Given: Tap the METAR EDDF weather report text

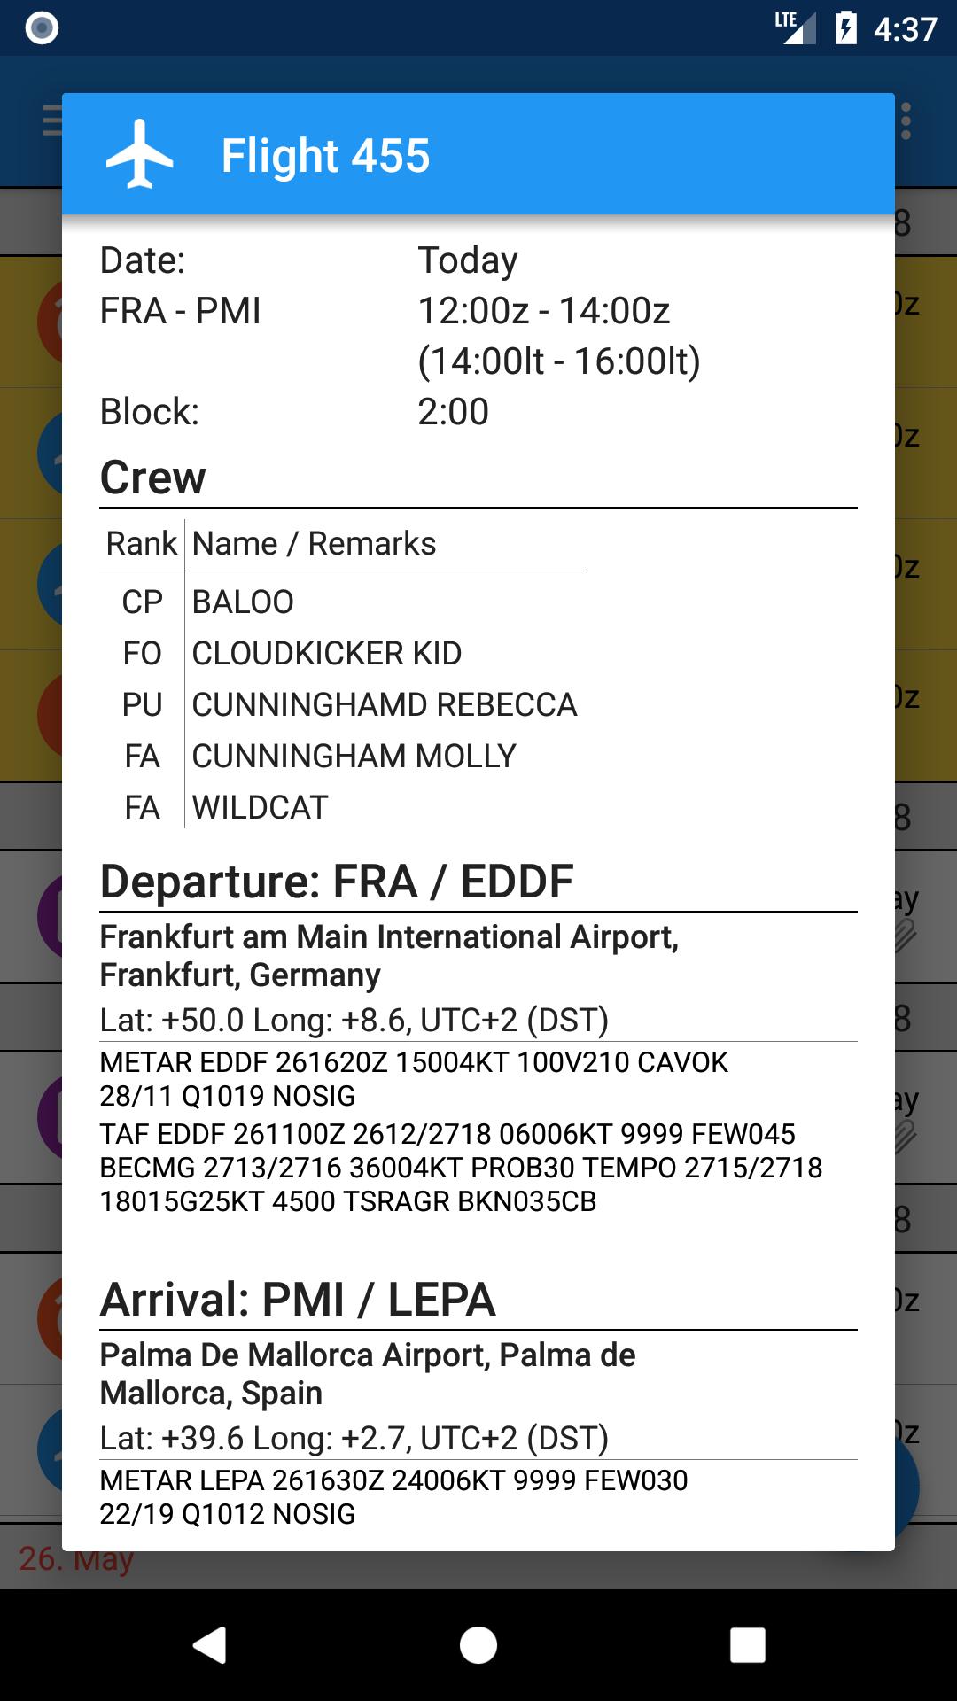Looking at the screenshot, I should tap(414, 1079).
